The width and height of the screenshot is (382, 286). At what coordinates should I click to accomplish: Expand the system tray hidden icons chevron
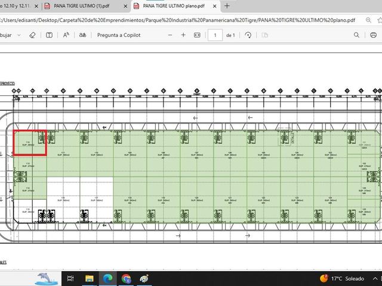375,278
